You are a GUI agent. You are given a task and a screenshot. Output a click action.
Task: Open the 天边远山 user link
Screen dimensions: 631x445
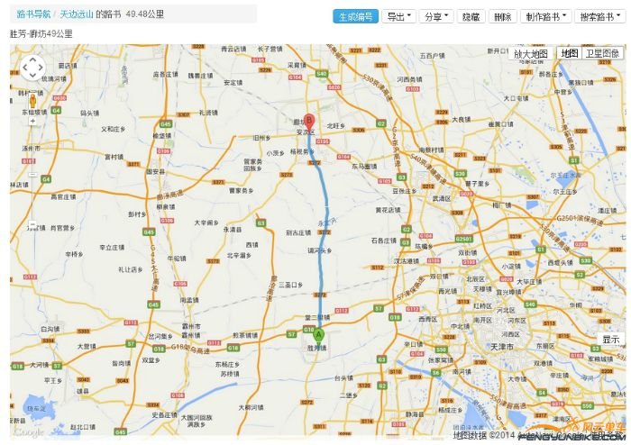pyautogui.click(x=77, y=14)
